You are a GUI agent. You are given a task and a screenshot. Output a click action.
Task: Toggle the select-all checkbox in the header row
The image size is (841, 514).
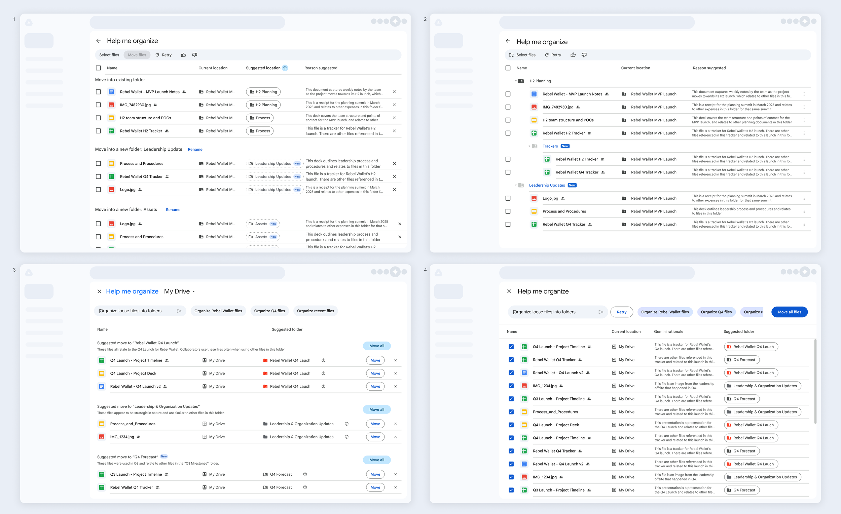[x=98, y=68]
